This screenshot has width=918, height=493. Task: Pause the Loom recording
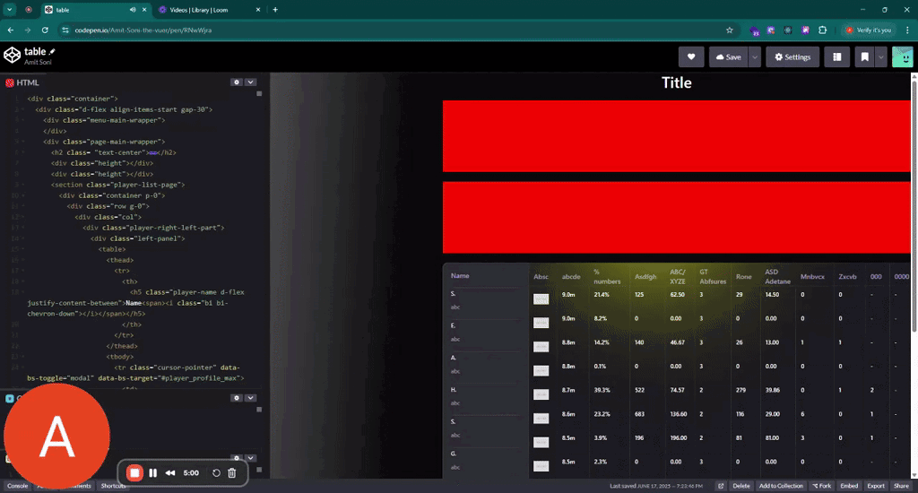tap(153, 472)
